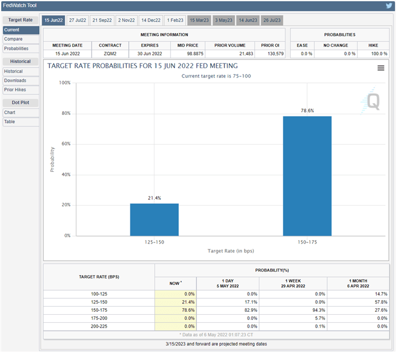Image resolution: width=396 pixels, height=352 pixels.
Task: Click the data timestamp footnote
Action: [216, 335]
